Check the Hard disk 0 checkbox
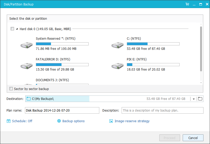 [12, 29]
